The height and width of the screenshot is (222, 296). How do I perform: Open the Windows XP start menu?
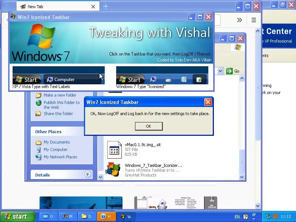pos(18,216)
